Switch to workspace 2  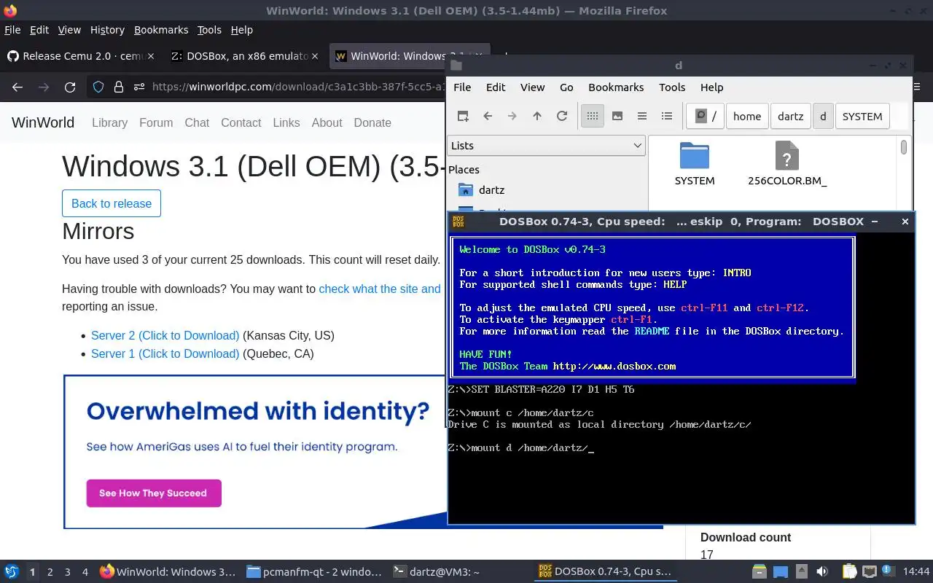click(50, 572)
